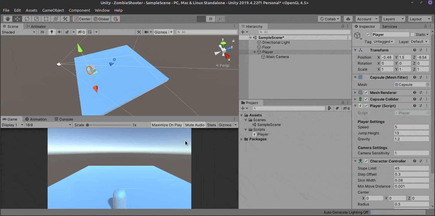Click the grid snapping icon in main toolbar
This screenshot has height=216, width=435.
coord(116,19)
